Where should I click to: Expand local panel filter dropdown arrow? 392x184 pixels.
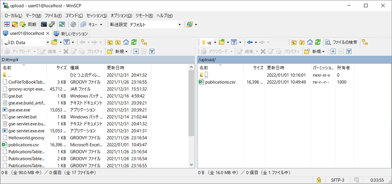(x=73, y=42)
